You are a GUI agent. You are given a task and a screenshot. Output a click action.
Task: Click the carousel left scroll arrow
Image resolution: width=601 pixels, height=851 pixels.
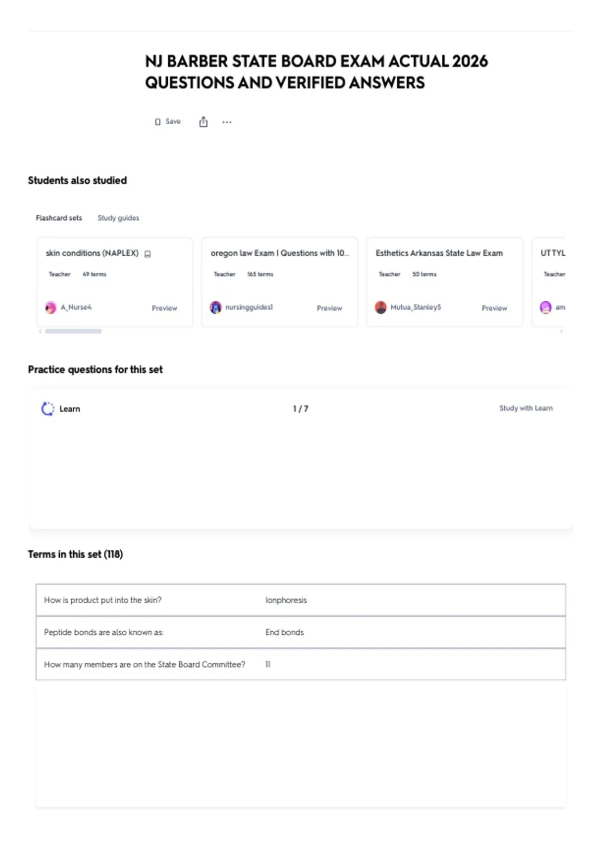pyautogui.click(x=40, y=331)
